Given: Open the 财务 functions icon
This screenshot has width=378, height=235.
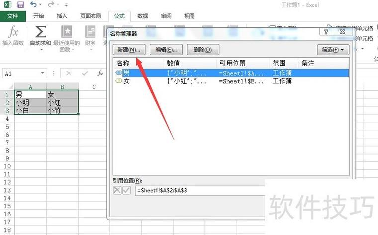Looking at the screenshot, I should click(x=90, y=32).
